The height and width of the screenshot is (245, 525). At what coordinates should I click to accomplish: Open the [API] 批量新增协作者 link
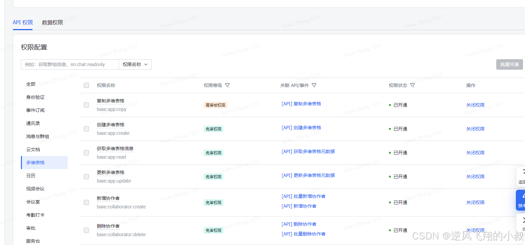304,196
